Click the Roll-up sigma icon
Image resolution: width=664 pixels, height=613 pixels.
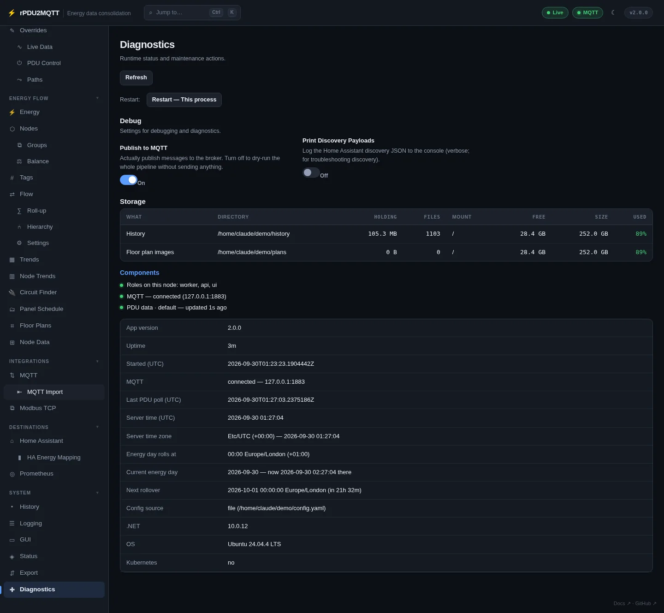tap(19, 211)
